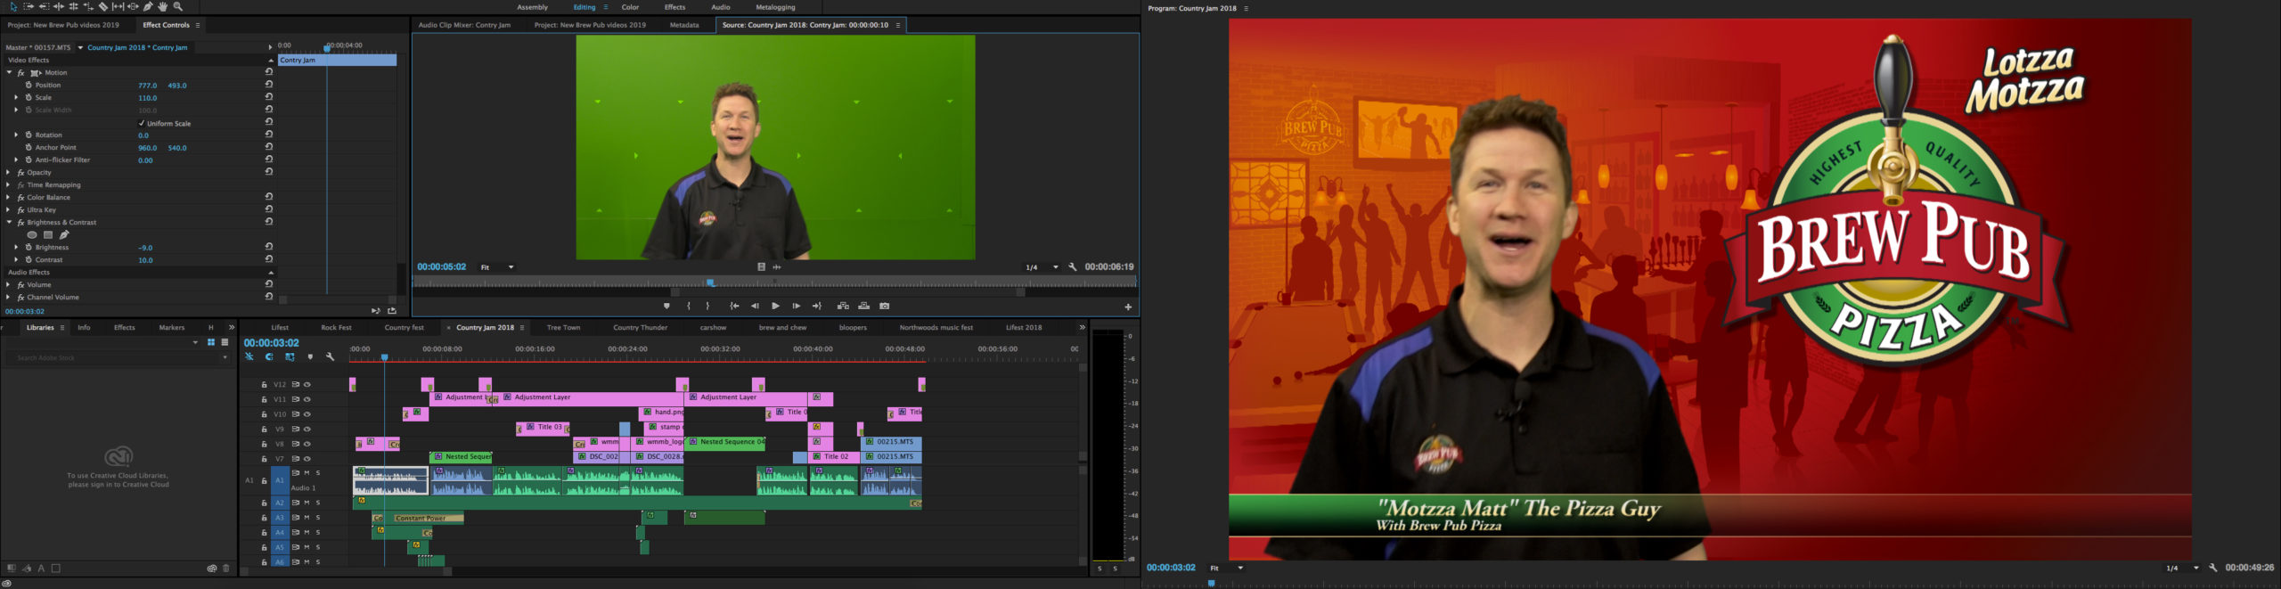Toggle Linked Selection in timeline
Viewport: 2281px width, 589px height.
tap(290, 356)
